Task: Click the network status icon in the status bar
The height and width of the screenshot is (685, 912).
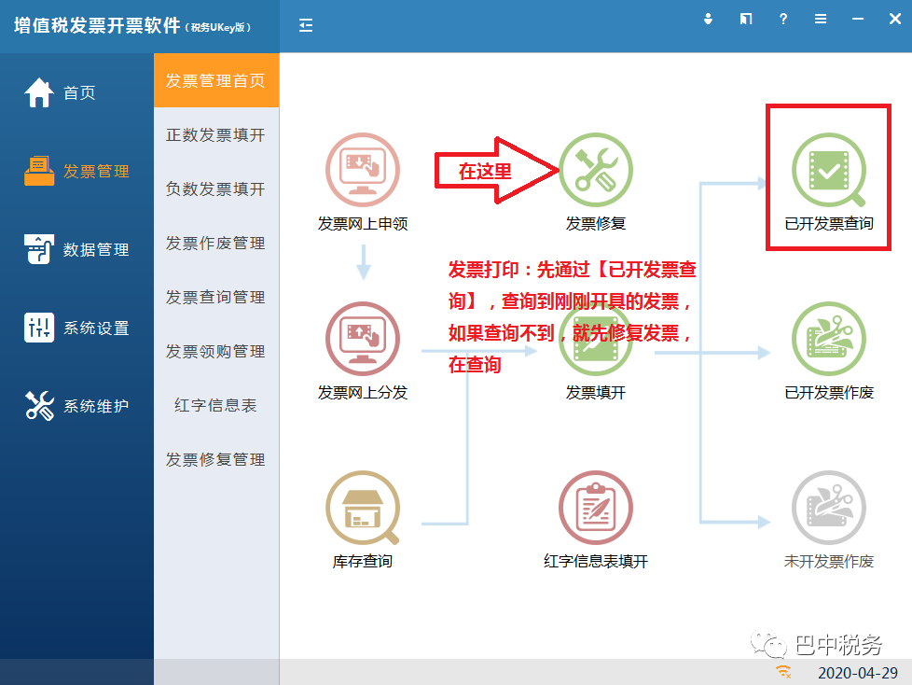Action: pos(784,672)
